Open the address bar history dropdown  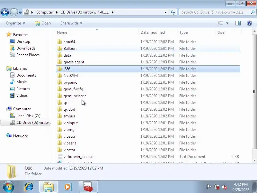point(165,12)
